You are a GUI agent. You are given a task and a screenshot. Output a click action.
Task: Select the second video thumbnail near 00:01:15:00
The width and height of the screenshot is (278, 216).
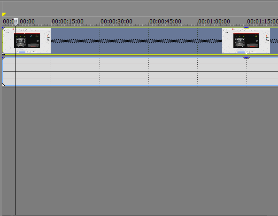246,41
